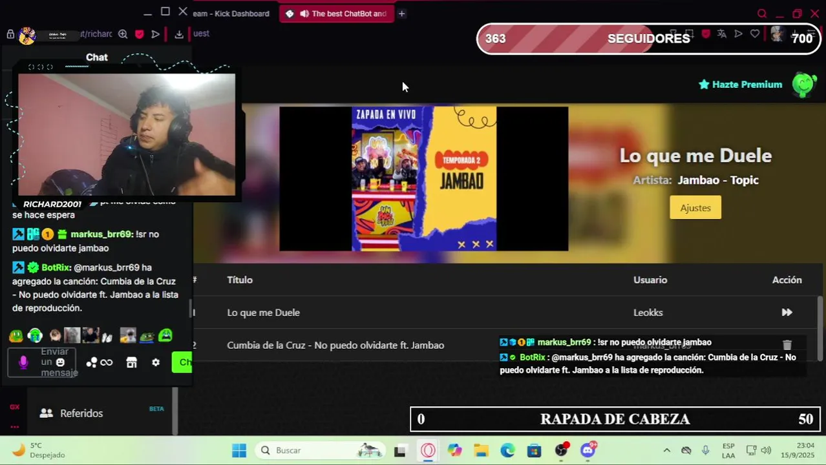
Task: Switch to The best ChatBot tab
Action: [337, 14]
